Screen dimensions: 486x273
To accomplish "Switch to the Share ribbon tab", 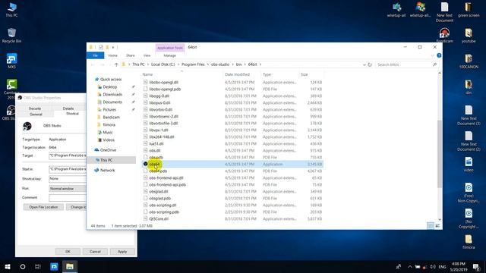I will 130,55.
